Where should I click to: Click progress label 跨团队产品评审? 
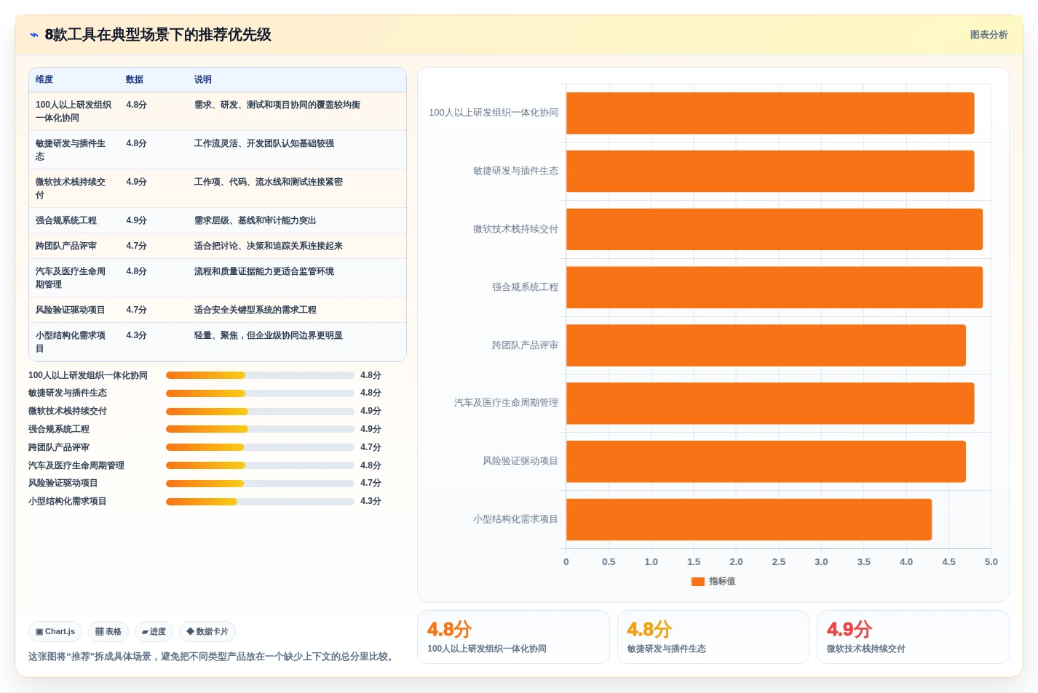pyautogui.click(x=59, y=447)
